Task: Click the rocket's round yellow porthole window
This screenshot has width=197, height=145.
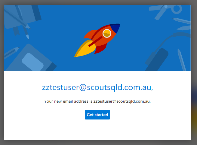Action: (107, 33)
